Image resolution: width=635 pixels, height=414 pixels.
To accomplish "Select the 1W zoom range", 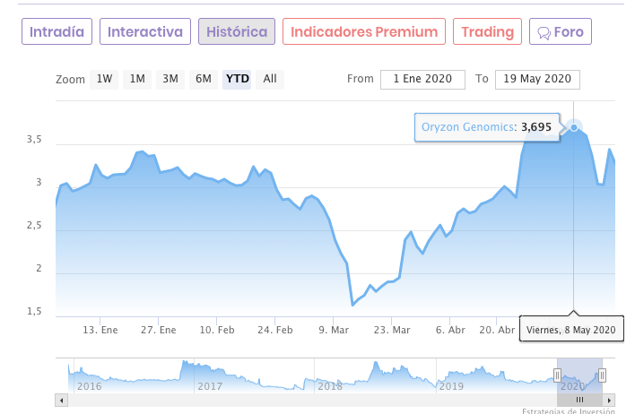I will coord(105,79).
